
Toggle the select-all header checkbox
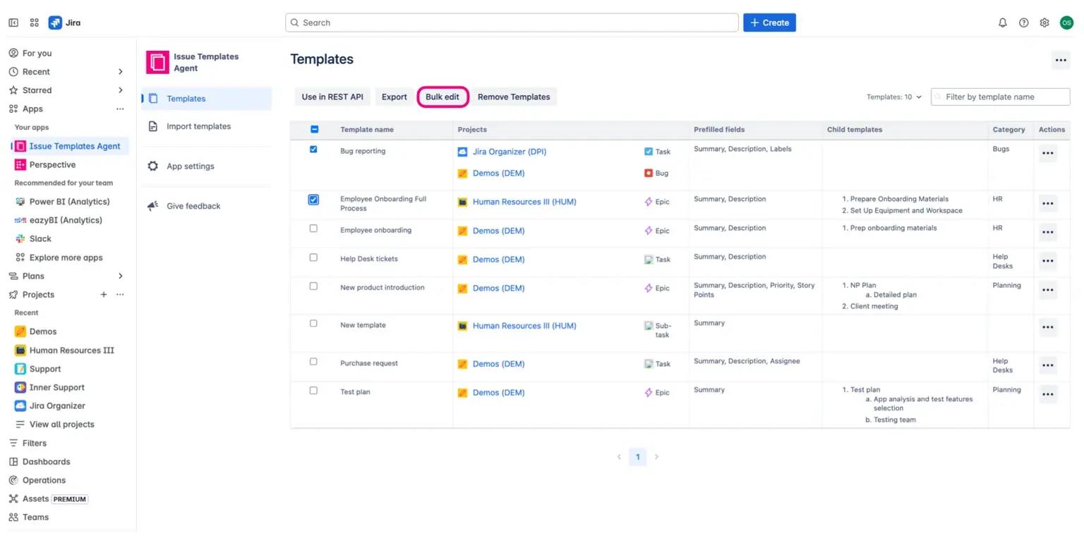[x=314, y=129]
